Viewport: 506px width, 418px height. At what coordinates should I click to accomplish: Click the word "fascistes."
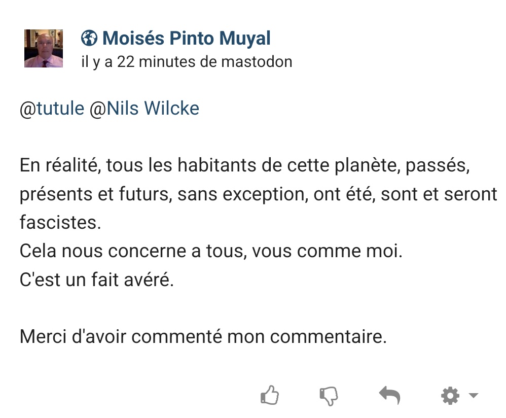point(60,223)
